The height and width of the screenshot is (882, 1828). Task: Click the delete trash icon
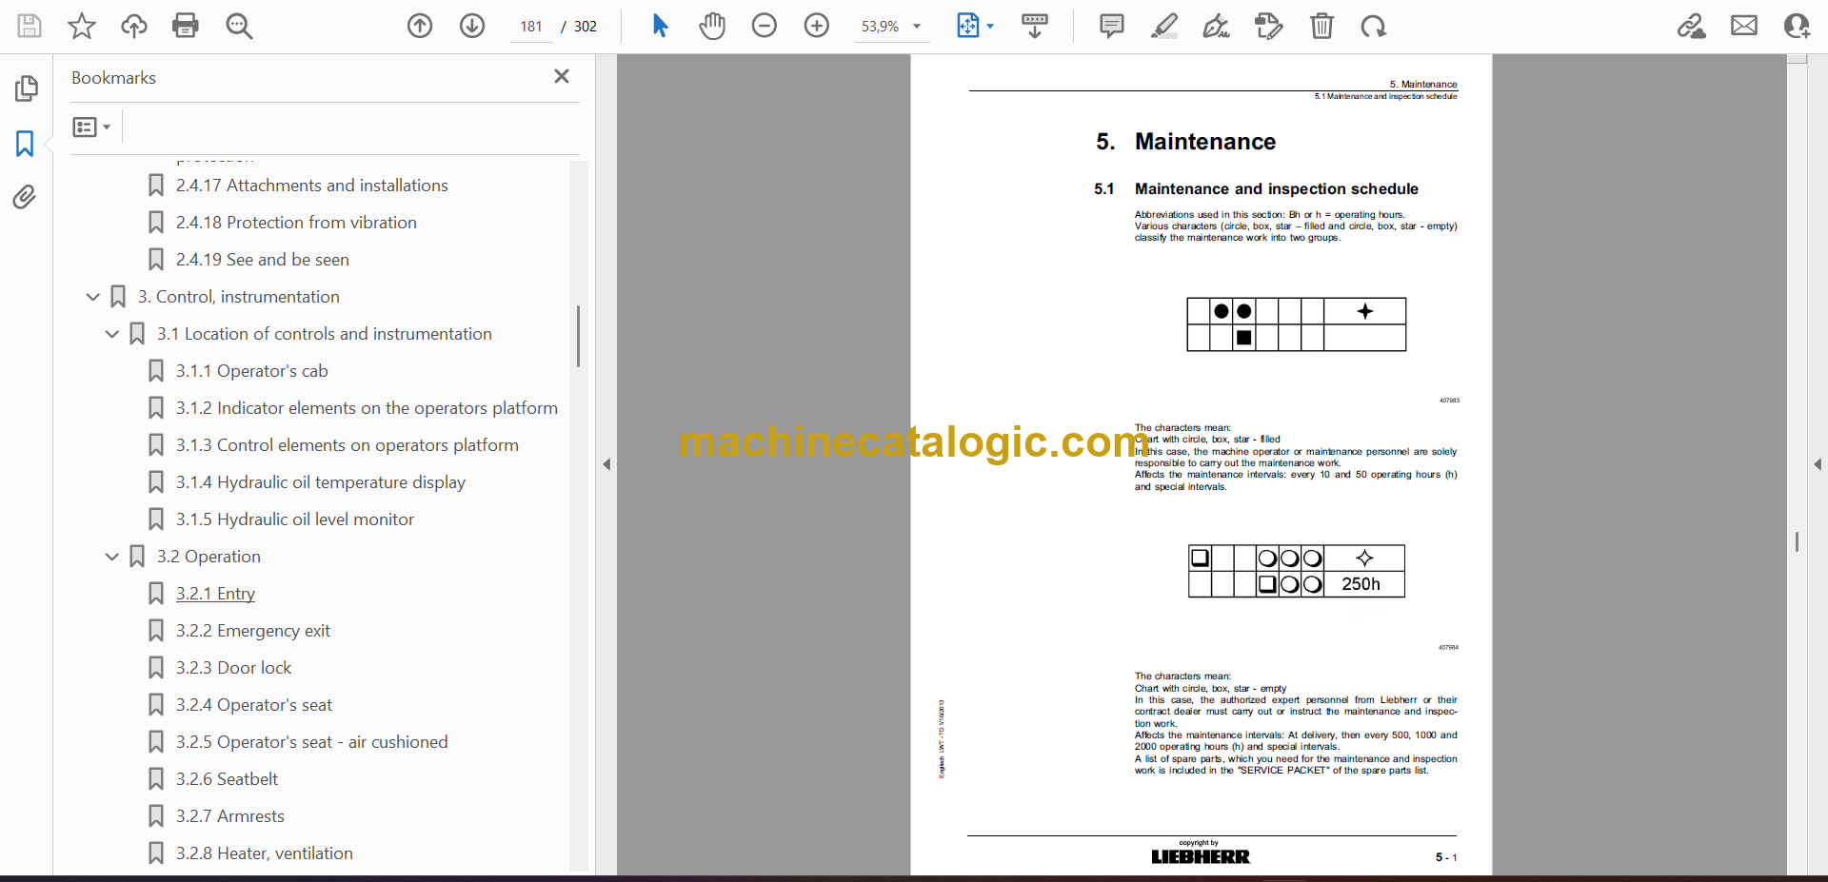(x=1321, y=26)
